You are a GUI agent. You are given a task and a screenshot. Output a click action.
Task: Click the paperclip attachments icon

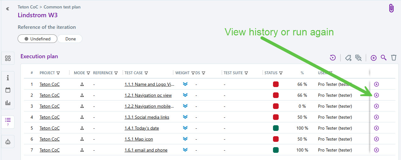391,8
